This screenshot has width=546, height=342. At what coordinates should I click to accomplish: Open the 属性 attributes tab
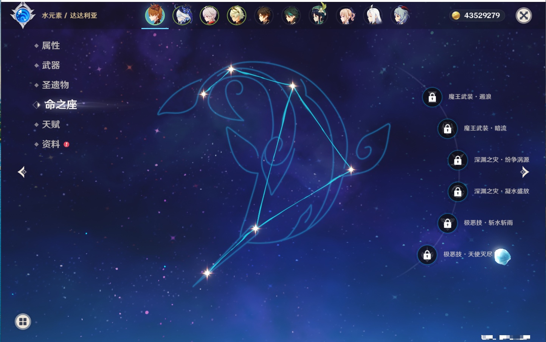(51, 46)
